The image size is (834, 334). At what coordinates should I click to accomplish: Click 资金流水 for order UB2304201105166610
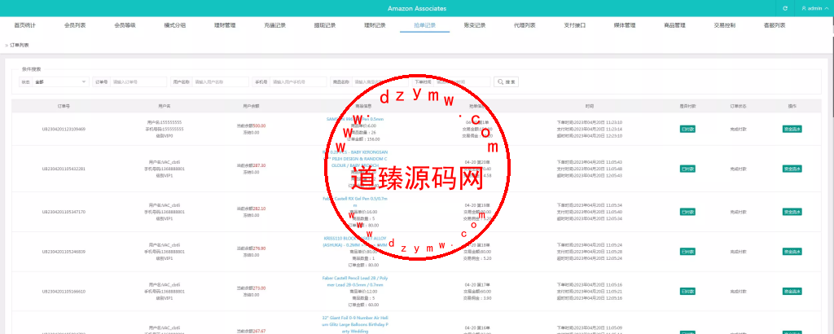[792, 292]
